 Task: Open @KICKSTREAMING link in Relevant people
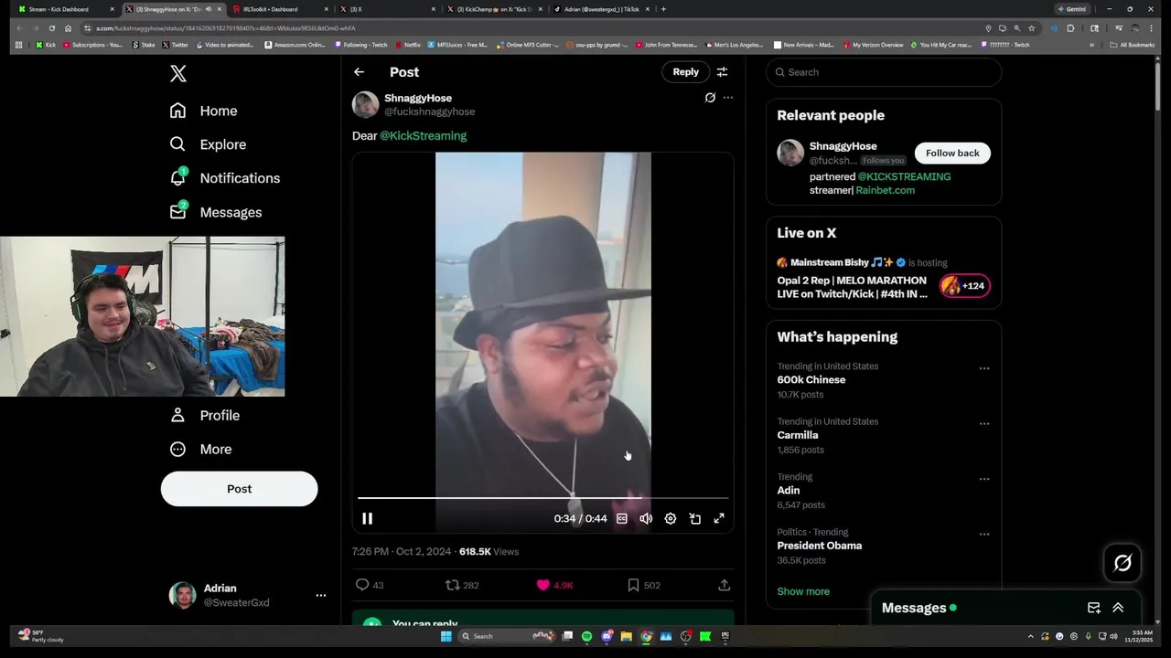pyautogui.click(x=904, y=176)
